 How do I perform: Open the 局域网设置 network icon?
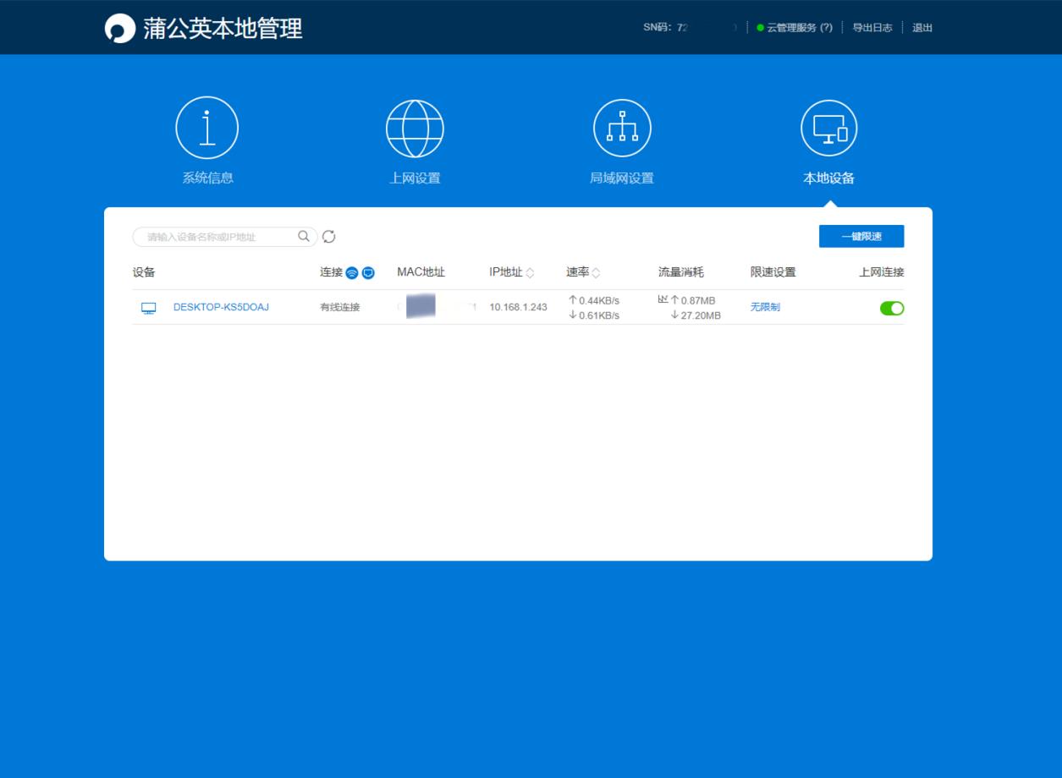point(622,127)
